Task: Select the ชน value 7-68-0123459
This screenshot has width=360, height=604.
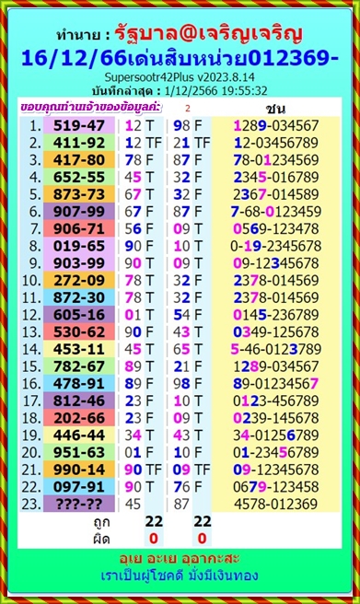Action: click(276, 212)
